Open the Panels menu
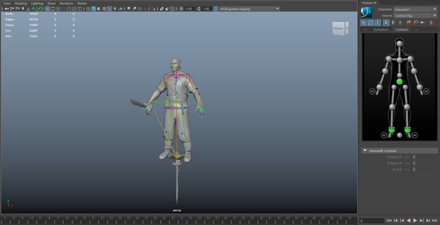The width and height of the screenshot is (440, 225). pyautogui.click(x=82, y=3)
